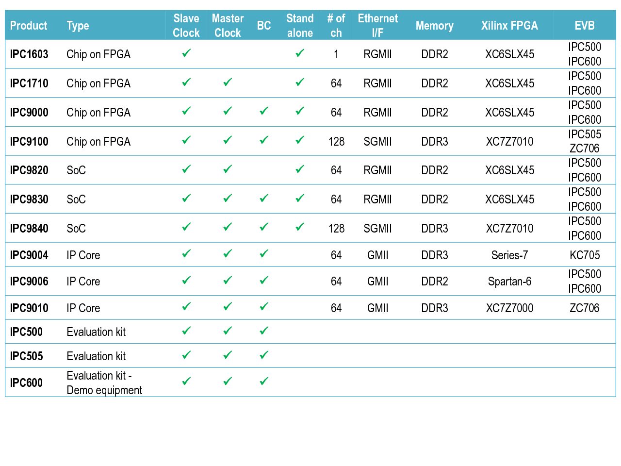Click the 'Series-7' FPGA cell
621x466 pixels.
click(509, 255)
